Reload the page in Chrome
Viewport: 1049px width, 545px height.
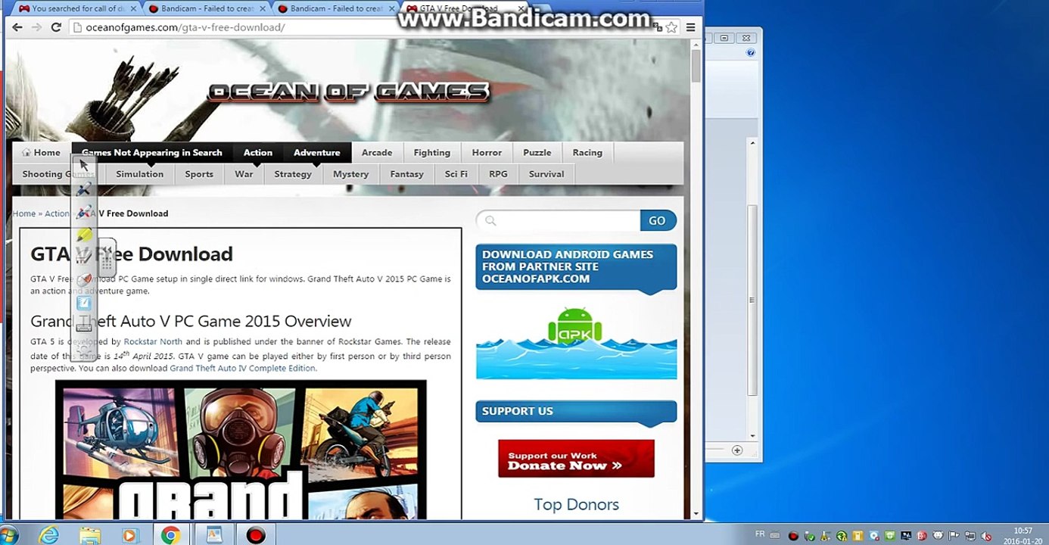pyautogui.click(x=56, y=27)
